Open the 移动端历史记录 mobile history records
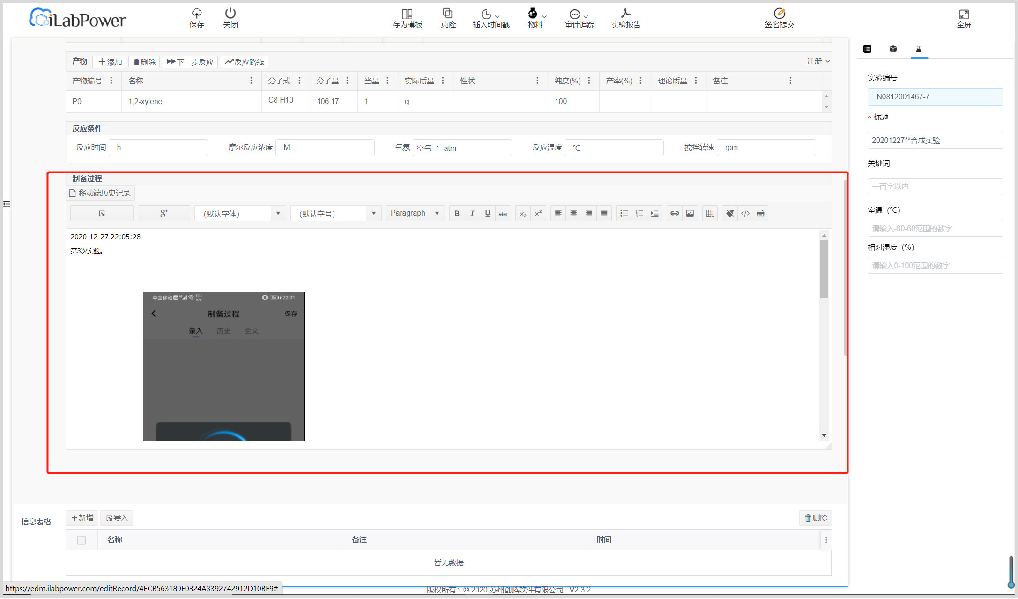Image resolution: width=1018 pixels, height=599 pixels. coord(100,193)
